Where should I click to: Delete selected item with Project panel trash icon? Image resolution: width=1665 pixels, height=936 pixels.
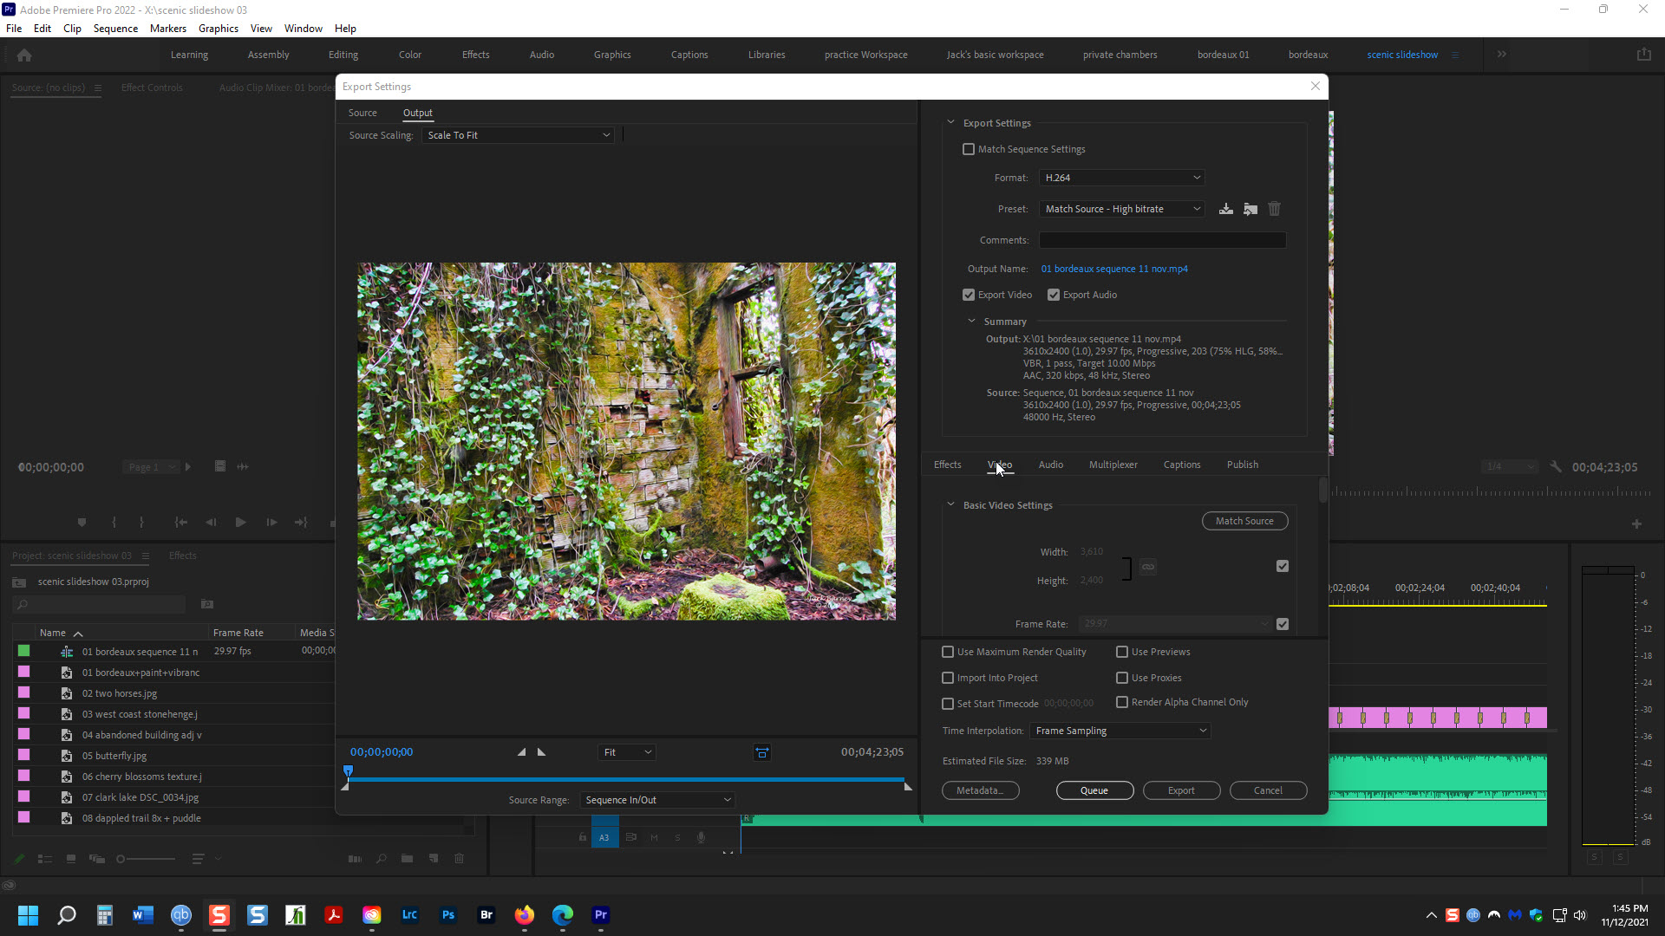click(459, 859)
